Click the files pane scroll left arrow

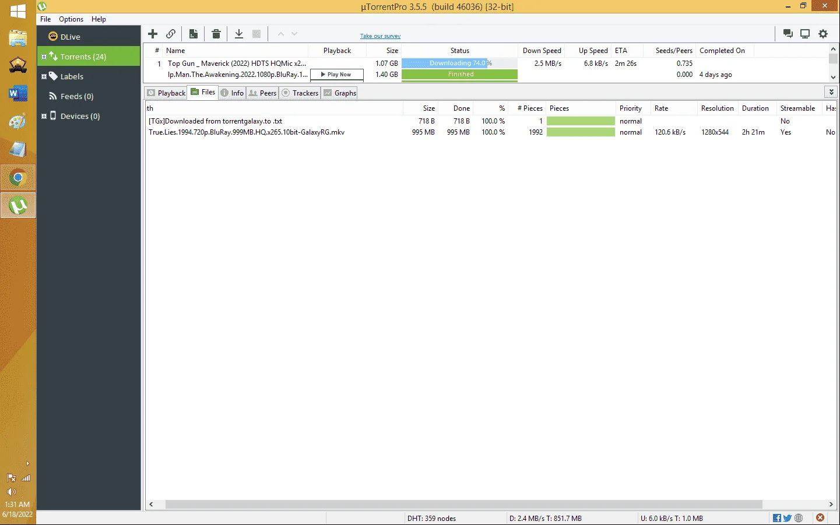pos(151,505)
